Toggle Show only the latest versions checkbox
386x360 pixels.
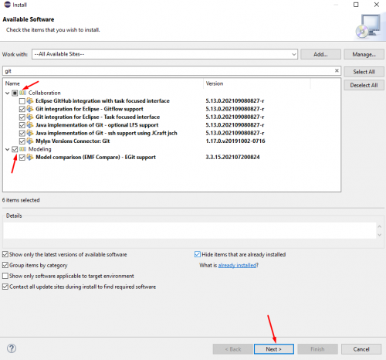tap(5, 254)
